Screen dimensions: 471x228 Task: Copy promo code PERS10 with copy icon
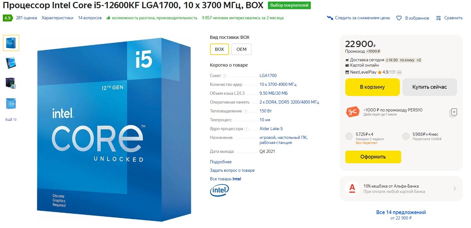453,112
